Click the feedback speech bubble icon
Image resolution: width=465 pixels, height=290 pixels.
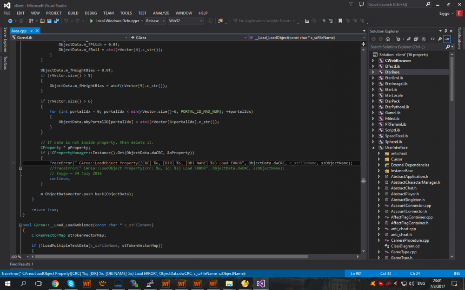361,5
